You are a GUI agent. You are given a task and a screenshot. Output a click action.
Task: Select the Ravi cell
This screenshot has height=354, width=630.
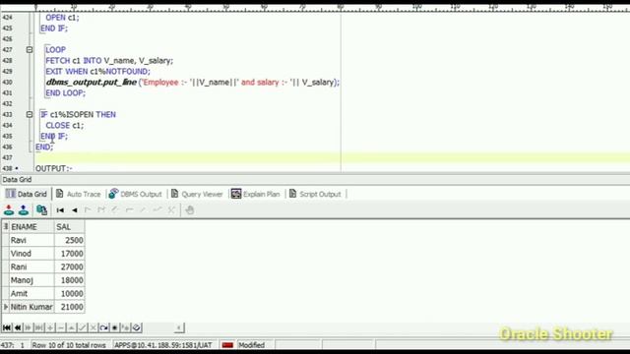31,240
